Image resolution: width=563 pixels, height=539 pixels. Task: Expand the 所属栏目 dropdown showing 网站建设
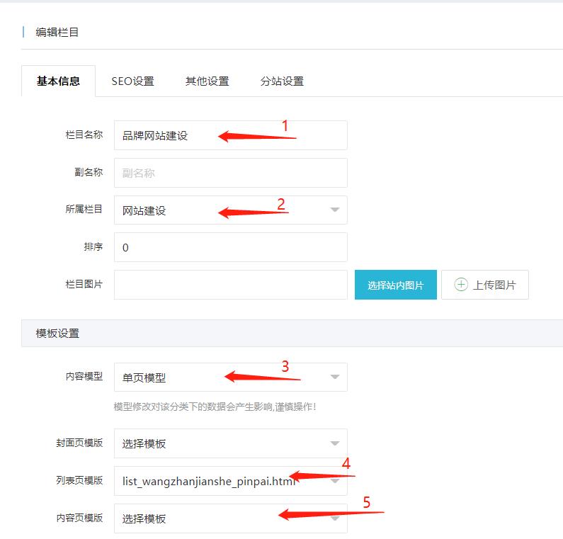(230, 210)
